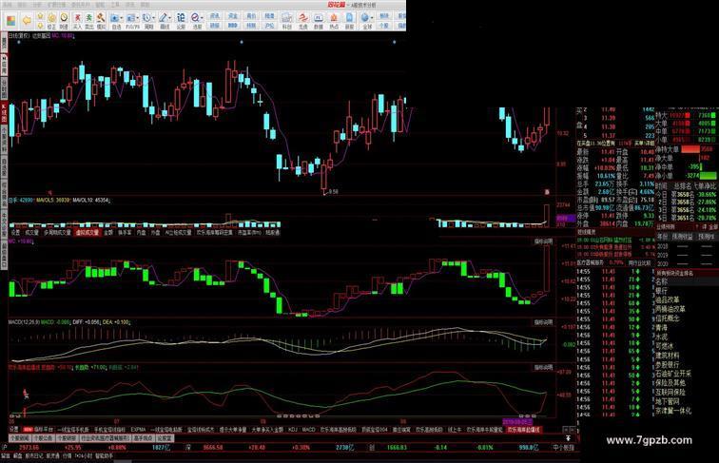This screenshot has height=463, width=719.
Task: Expand the 全球 dropdown arrow
Action: click(372, 18)
